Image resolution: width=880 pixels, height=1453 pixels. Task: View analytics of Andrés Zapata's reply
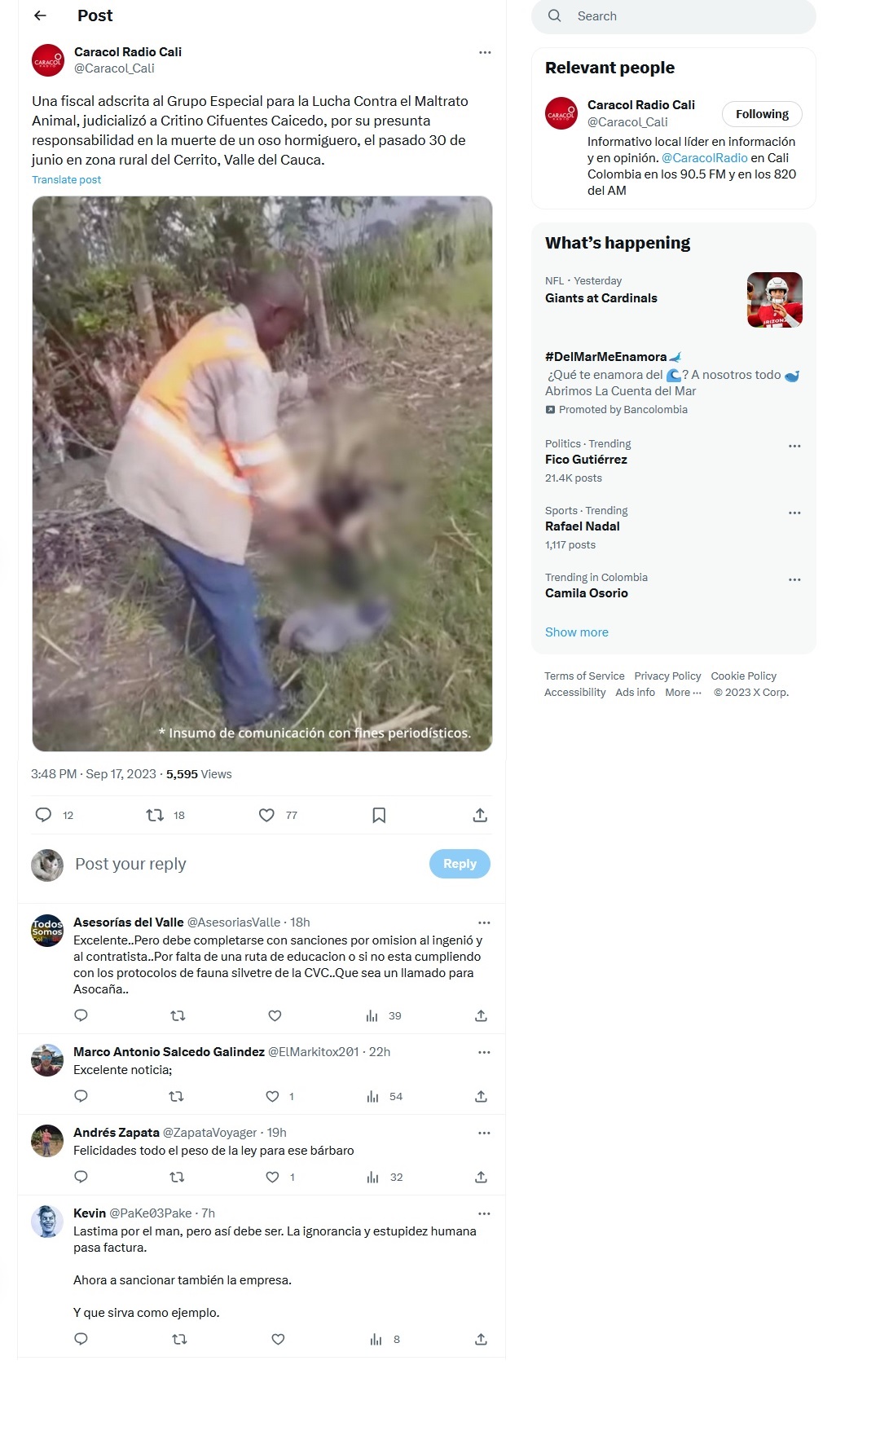373,1177
